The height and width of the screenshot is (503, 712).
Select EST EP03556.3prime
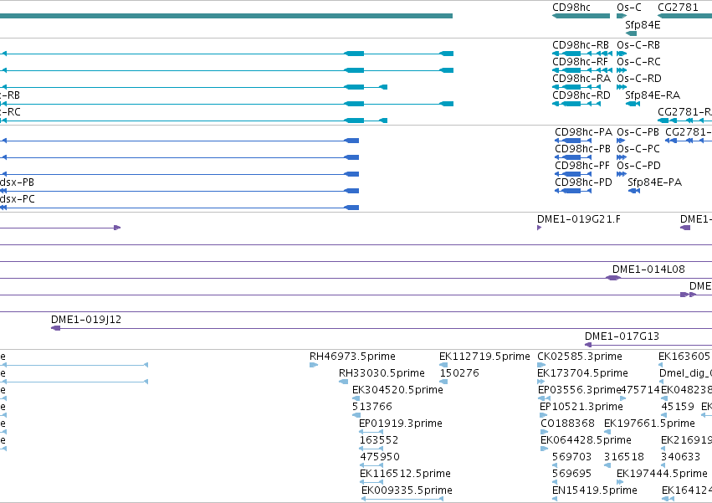coord(544,398)
